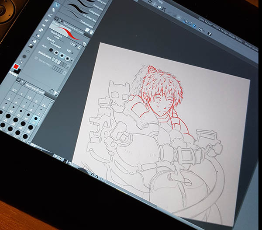Open the Help menu
This screenshot has width=262, height=230.
coord(160,1)
